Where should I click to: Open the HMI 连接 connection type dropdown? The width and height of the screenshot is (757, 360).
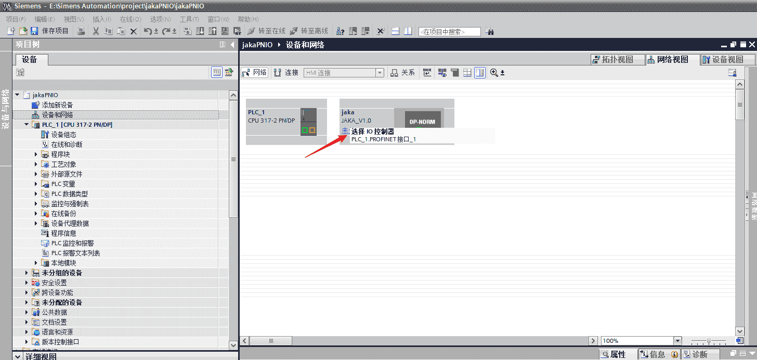click(380, 73)
